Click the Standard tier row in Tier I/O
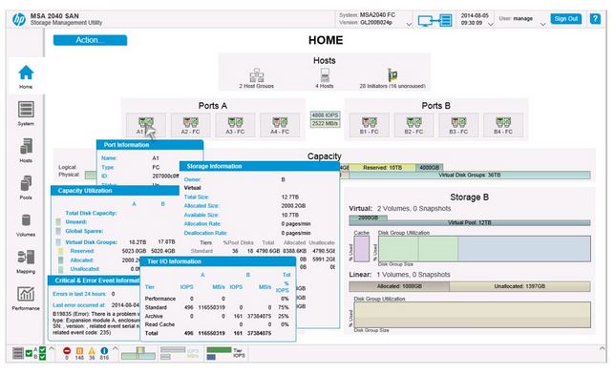The height and width of the screenshot is (374, 615). coord(218,307)
